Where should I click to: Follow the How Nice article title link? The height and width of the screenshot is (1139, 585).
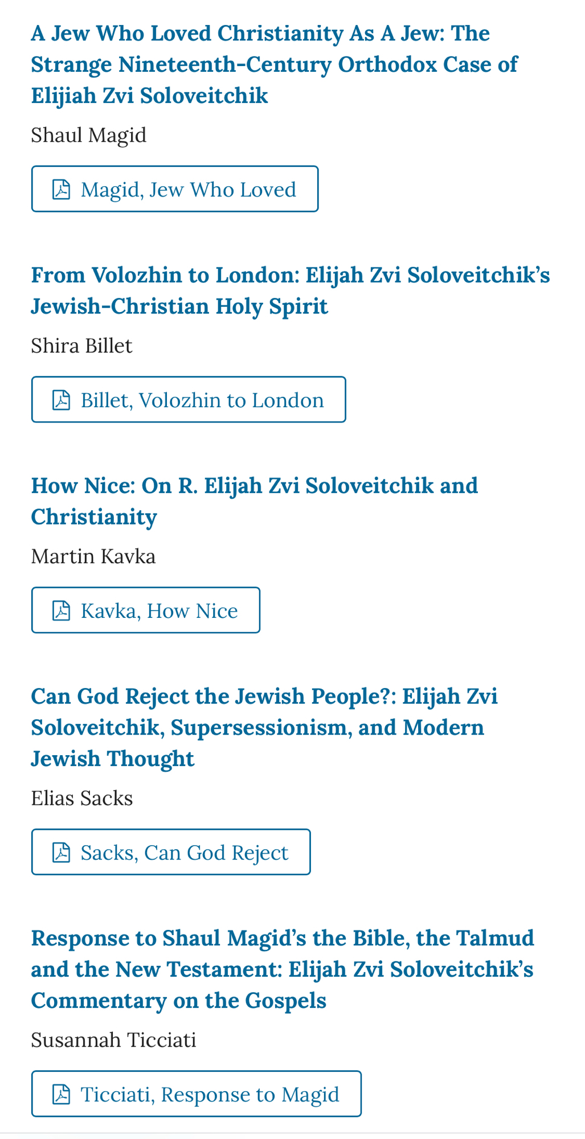254,501
